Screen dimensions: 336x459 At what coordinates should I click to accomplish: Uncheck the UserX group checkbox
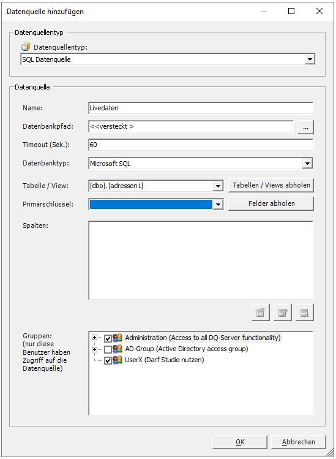(x=108, y=360)
